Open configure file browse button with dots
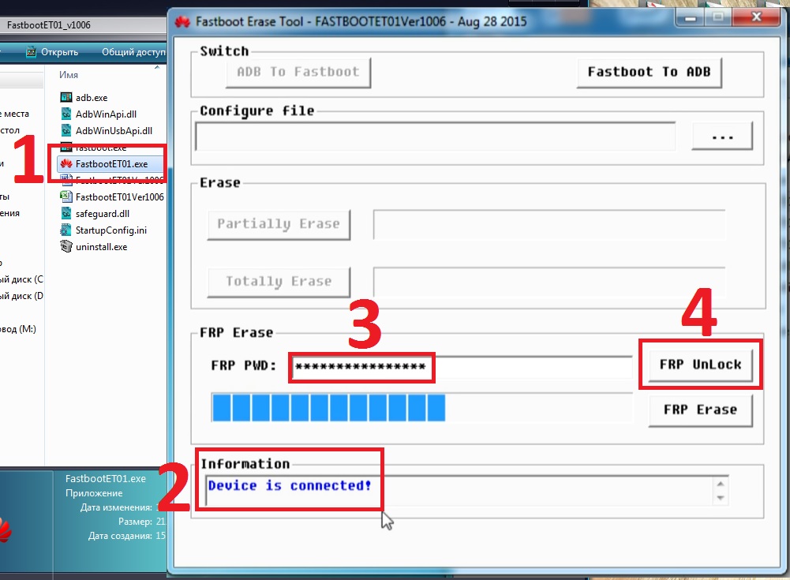This screenshot has width=790, height=580. coord(722,136)
